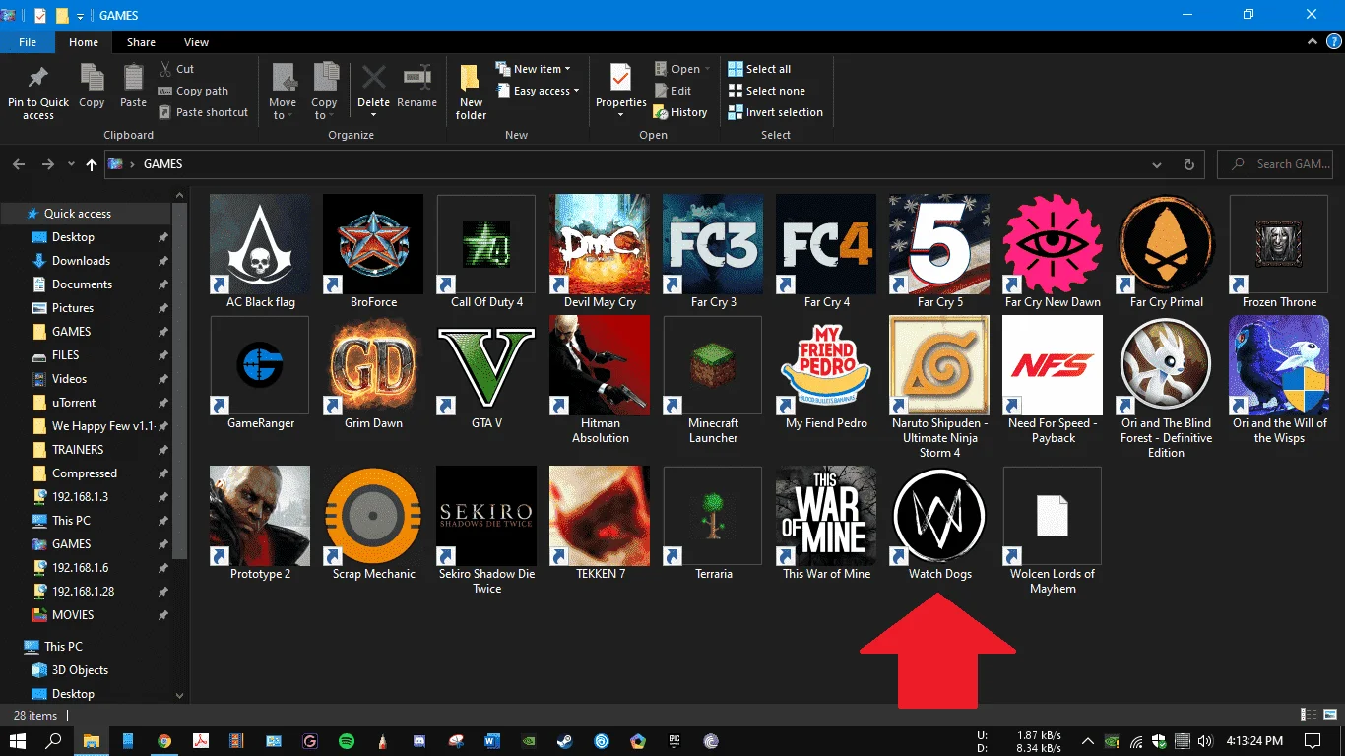1345x756 pixels.
Task: Click the Far Cry Primal shortcut
Action: [x=1166, y=251]
